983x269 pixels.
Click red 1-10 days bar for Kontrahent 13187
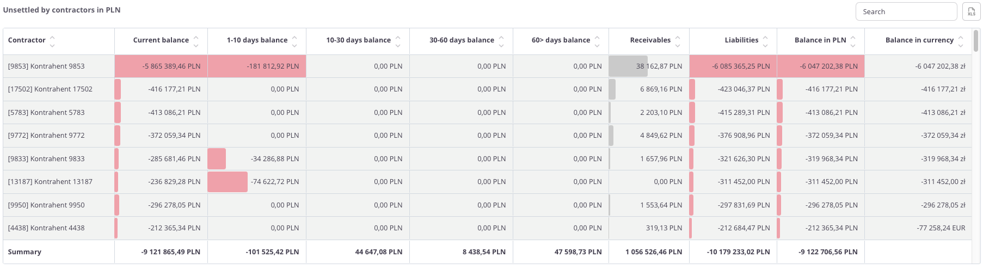click(x=228, y=182)
